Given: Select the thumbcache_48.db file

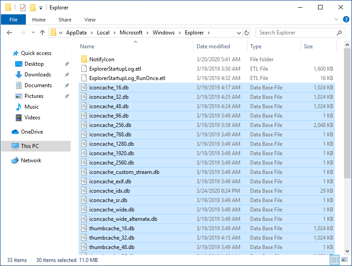Looking at the screenshot, I should [x=112, y=247].
